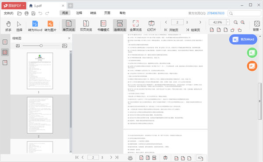Switch to the Convert (转换) tab
Image resolution: width=263 pixels, height=162 pixels.
(93, 13)
